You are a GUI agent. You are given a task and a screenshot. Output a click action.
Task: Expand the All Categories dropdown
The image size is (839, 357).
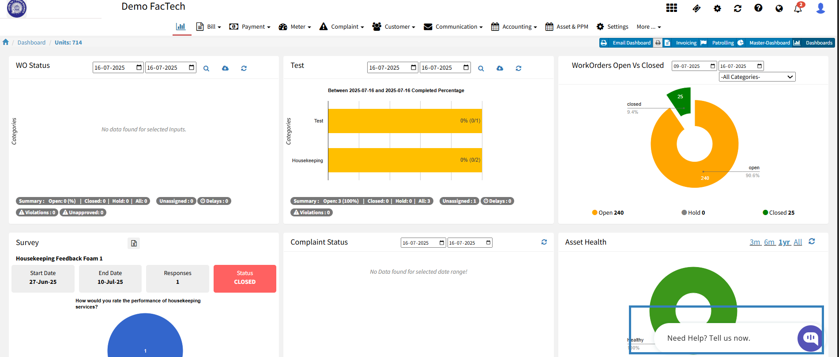[x=757, y=77]
